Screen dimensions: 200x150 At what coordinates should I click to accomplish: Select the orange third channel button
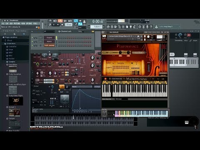(49, 45)
